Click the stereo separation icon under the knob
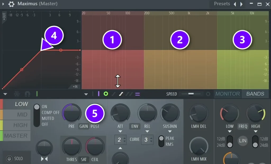The width and height of the screenshot is (271, 164). [44, 159]
